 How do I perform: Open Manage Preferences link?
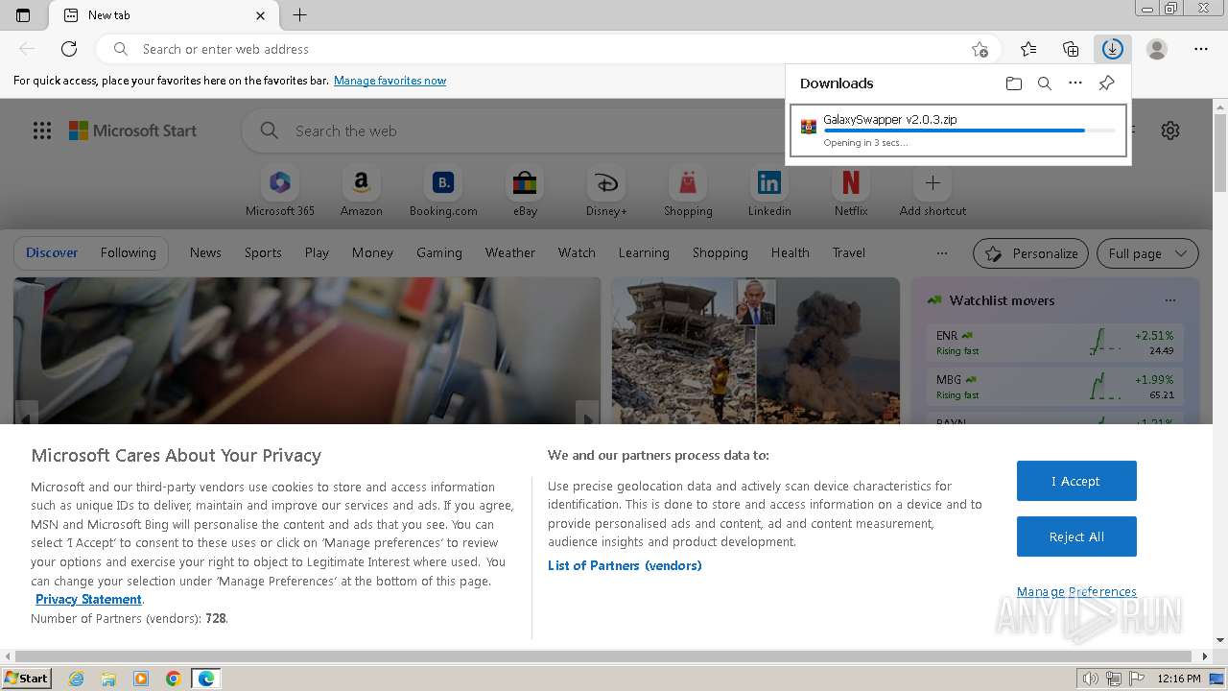click(1076, 591)
